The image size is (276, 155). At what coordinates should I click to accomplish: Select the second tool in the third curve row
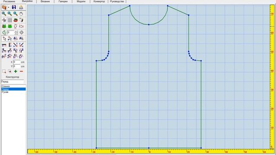point(10,56)
